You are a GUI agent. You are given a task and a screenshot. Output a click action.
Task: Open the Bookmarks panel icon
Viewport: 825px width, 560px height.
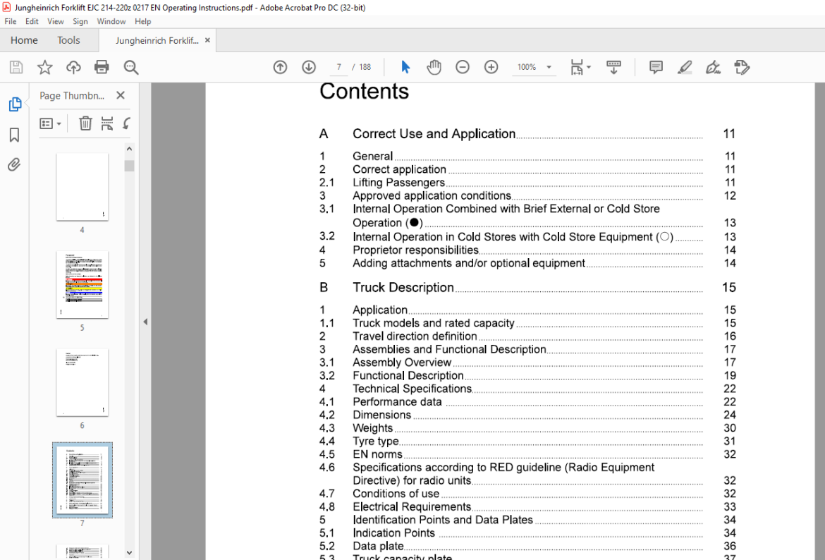click(x=14, y=135)
